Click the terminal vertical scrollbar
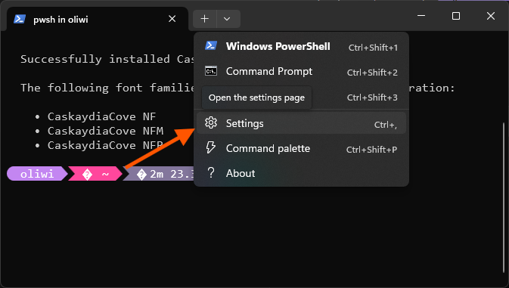Screen dimensions: 509x288 point(504,197)
